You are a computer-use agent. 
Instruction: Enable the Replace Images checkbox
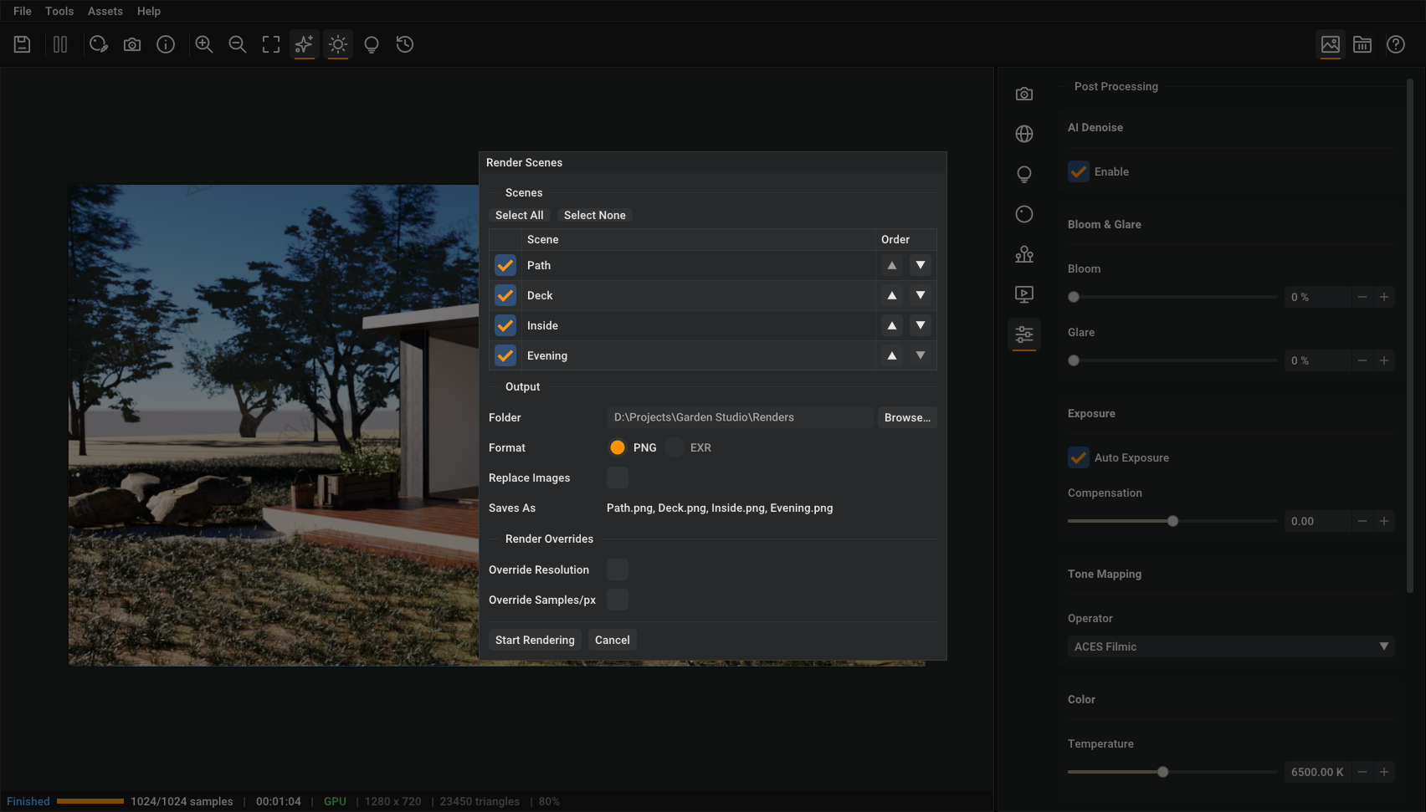(x=618, y=477)
